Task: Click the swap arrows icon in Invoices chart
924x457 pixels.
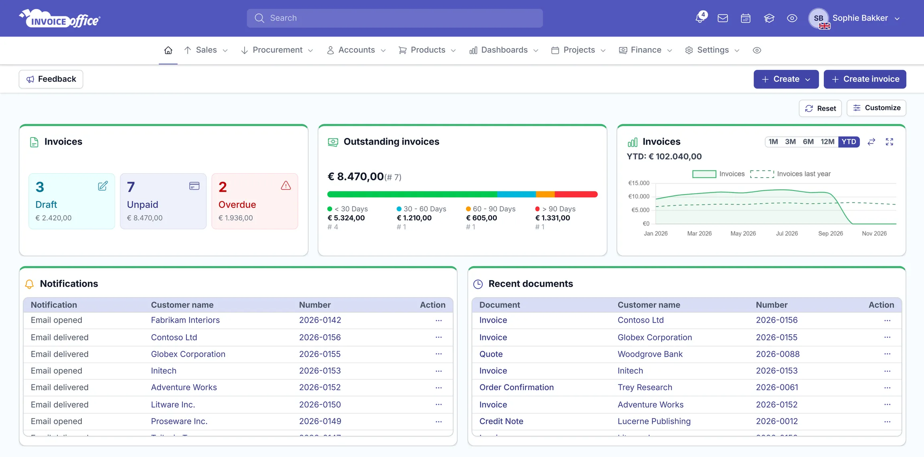Action: pyautogui.click(x=871, y=142)
